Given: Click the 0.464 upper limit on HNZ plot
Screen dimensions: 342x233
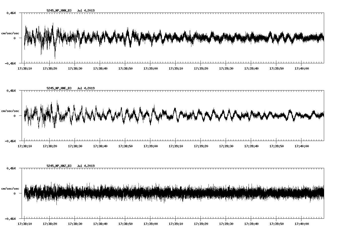Looking at the screenshot, I should [x=11, y=168].
